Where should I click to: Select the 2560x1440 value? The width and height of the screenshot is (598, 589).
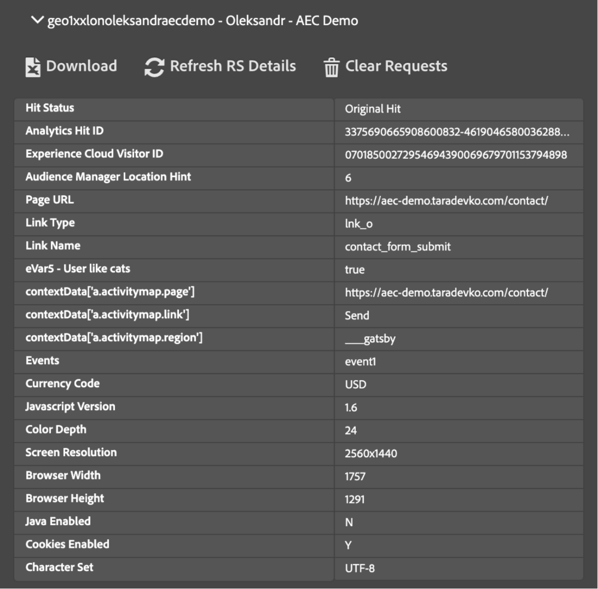[x=371, y=454]
